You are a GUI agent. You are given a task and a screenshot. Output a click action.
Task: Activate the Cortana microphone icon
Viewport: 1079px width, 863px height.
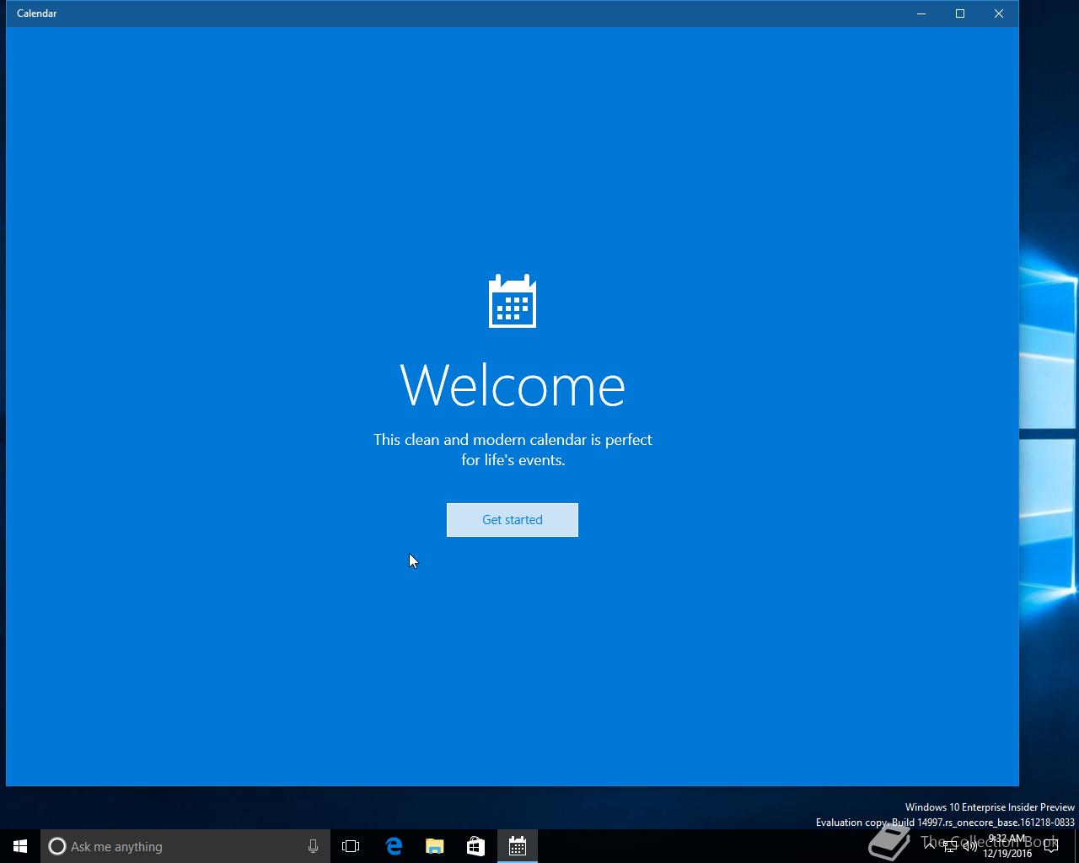[x=313, y=846]
